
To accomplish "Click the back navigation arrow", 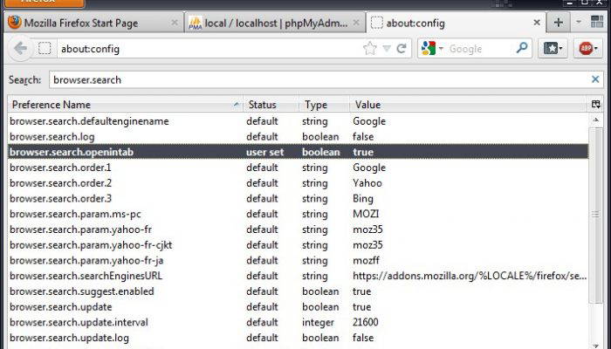I will pos(20,49).
